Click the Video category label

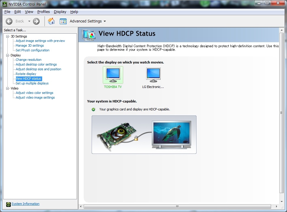[x=14, y=88]
